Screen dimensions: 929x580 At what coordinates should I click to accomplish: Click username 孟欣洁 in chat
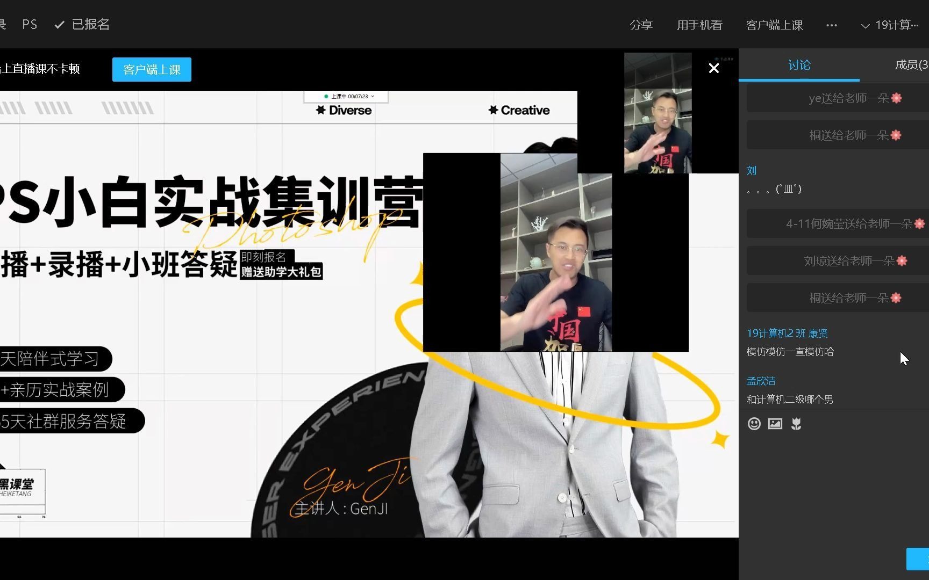click(x=761, y=381)
